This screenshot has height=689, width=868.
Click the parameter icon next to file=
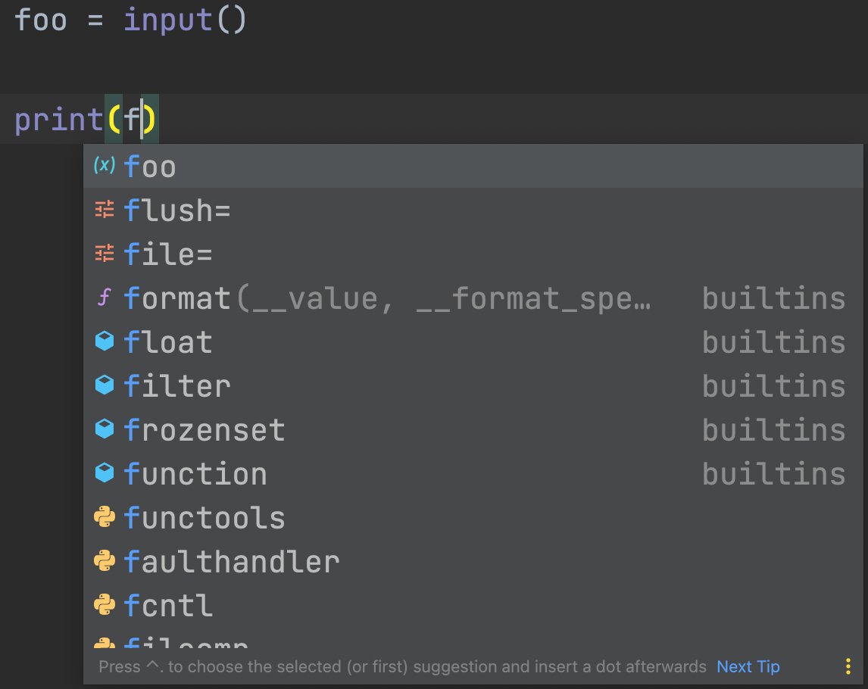(104, 254)
